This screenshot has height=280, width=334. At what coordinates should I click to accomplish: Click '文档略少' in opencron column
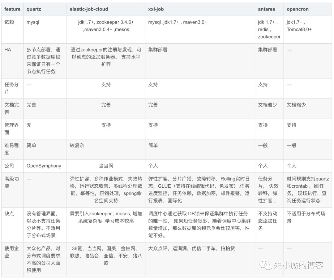(296, 105)
